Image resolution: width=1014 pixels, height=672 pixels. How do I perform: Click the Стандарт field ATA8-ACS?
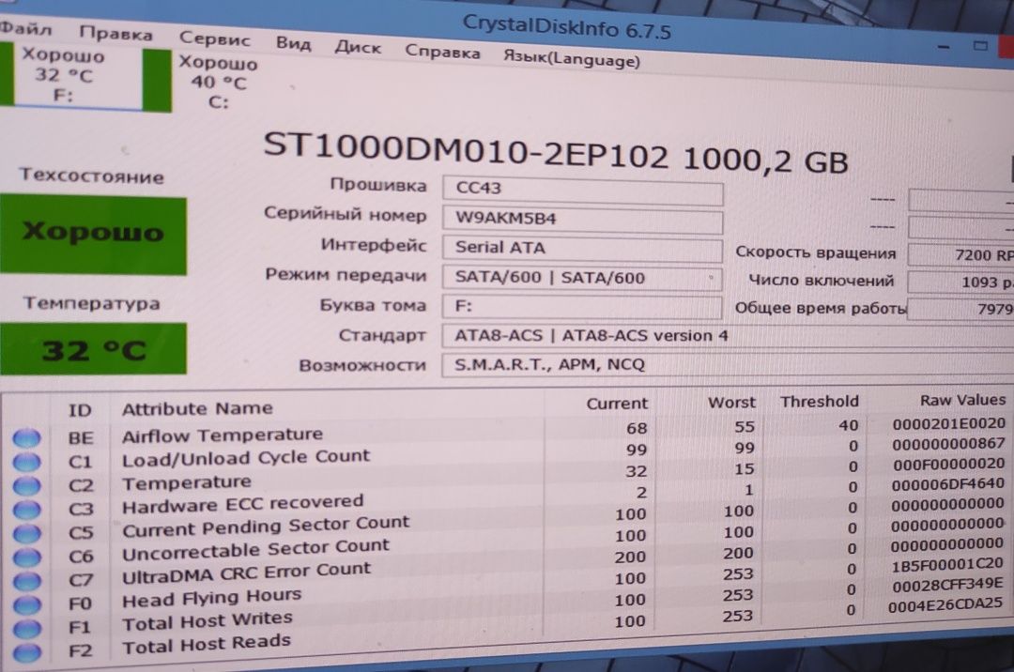728,336
